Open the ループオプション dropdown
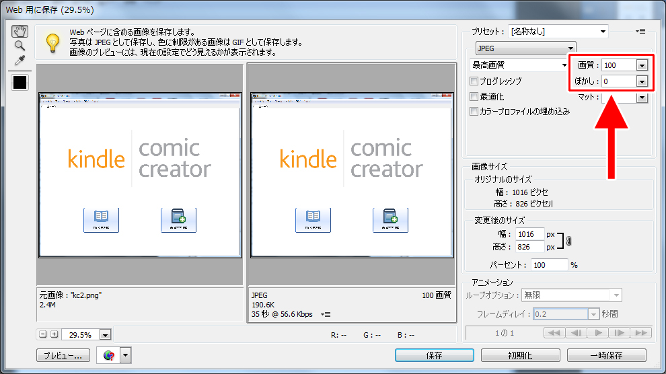 coord(572,295)
